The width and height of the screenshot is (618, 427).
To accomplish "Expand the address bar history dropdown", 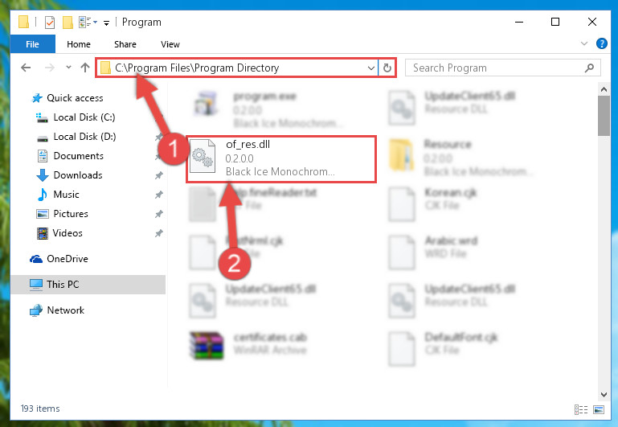I will click(370, 68).
